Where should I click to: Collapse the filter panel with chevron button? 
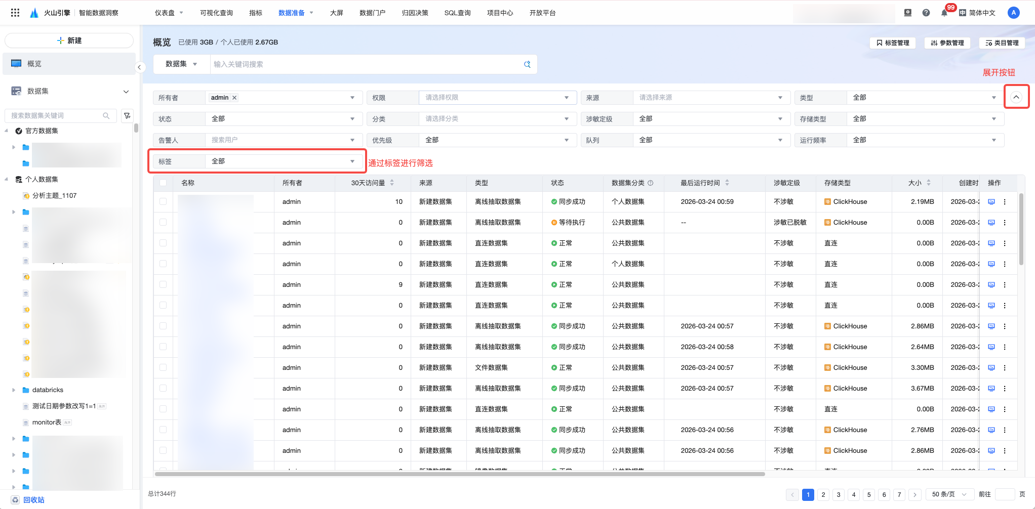(1016, 97)
